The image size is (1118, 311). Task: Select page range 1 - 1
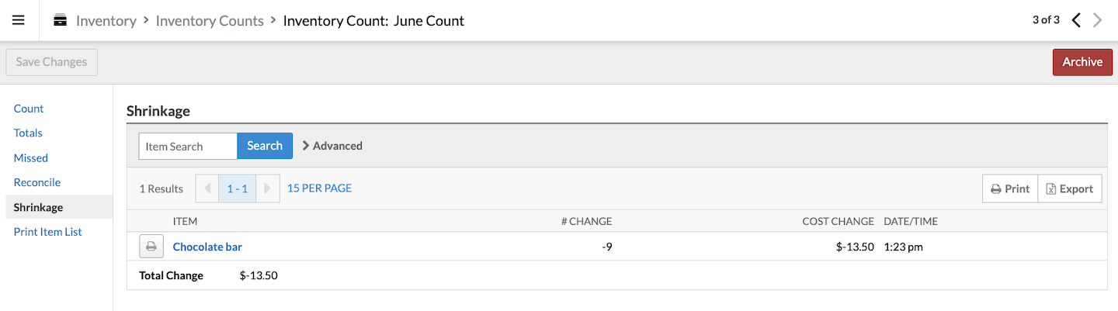coord(238,188)
